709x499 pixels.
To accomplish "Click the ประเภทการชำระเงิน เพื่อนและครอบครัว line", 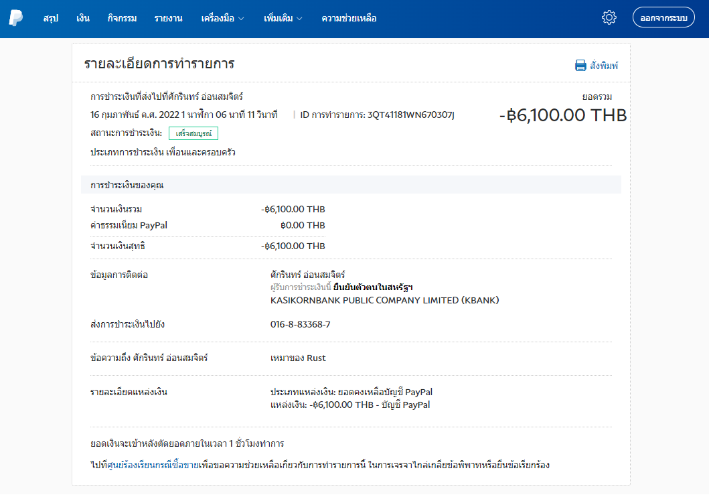I will (163, 153).
